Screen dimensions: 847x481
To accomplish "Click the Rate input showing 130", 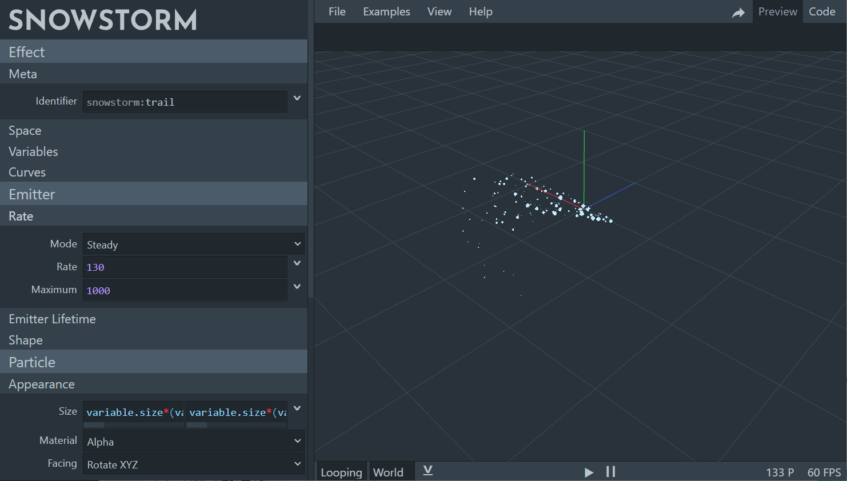I will tap(185, 267).
